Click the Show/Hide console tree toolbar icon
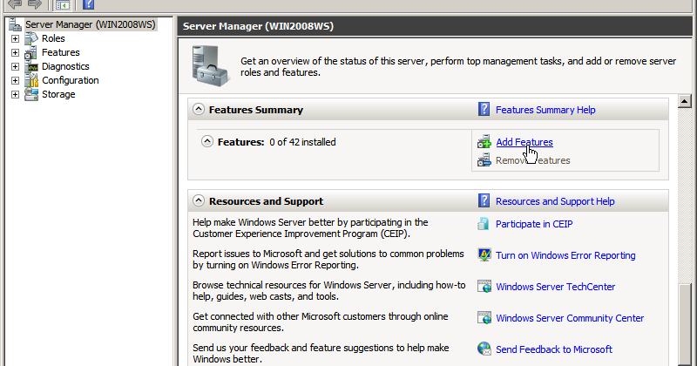 tap(62, 5)
